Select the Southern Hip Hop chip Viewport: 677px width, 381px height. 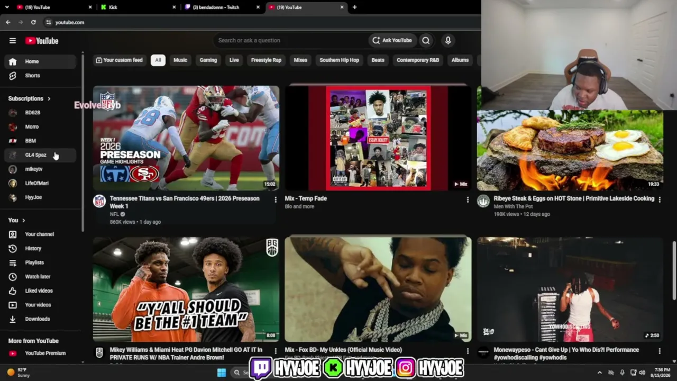(339, 60)
